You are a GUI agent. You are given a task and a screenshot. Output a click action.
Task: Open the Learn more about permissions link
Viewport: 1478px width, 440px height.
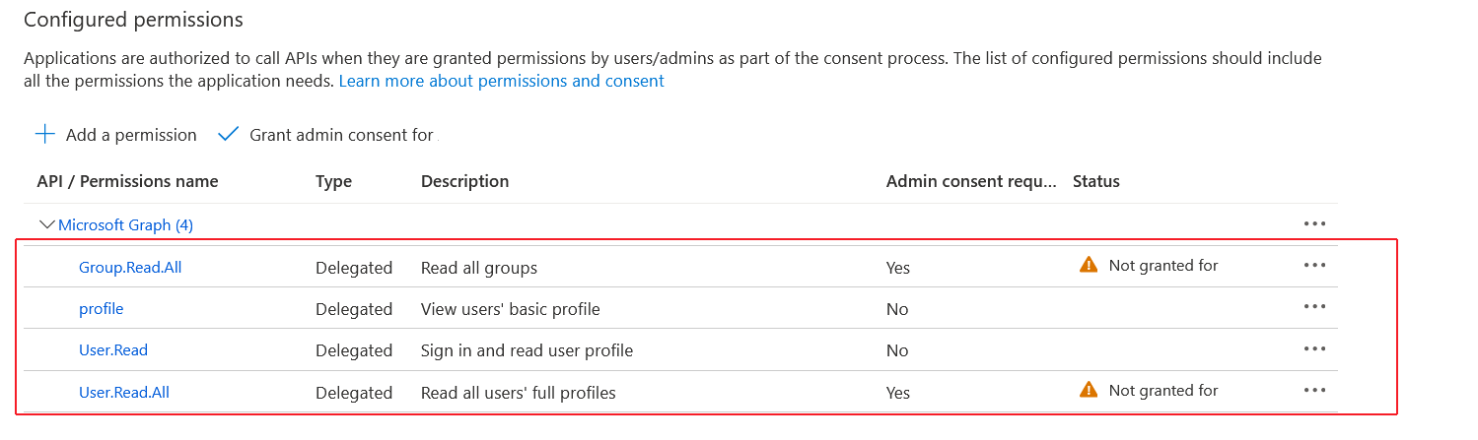[x=501, y=81]
